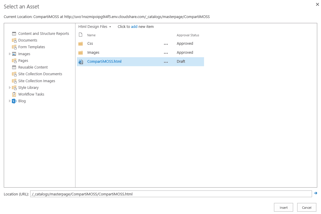The height and width of the screenshot is (214, 321).
Task: Click the Reusable Content list icon
Action: 14,67
